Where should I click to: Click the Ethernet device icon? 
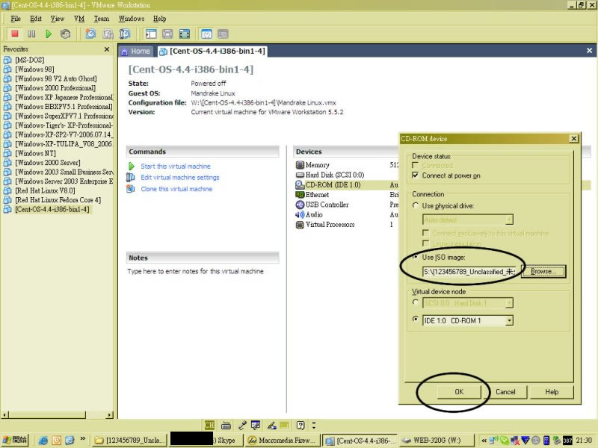300,195
